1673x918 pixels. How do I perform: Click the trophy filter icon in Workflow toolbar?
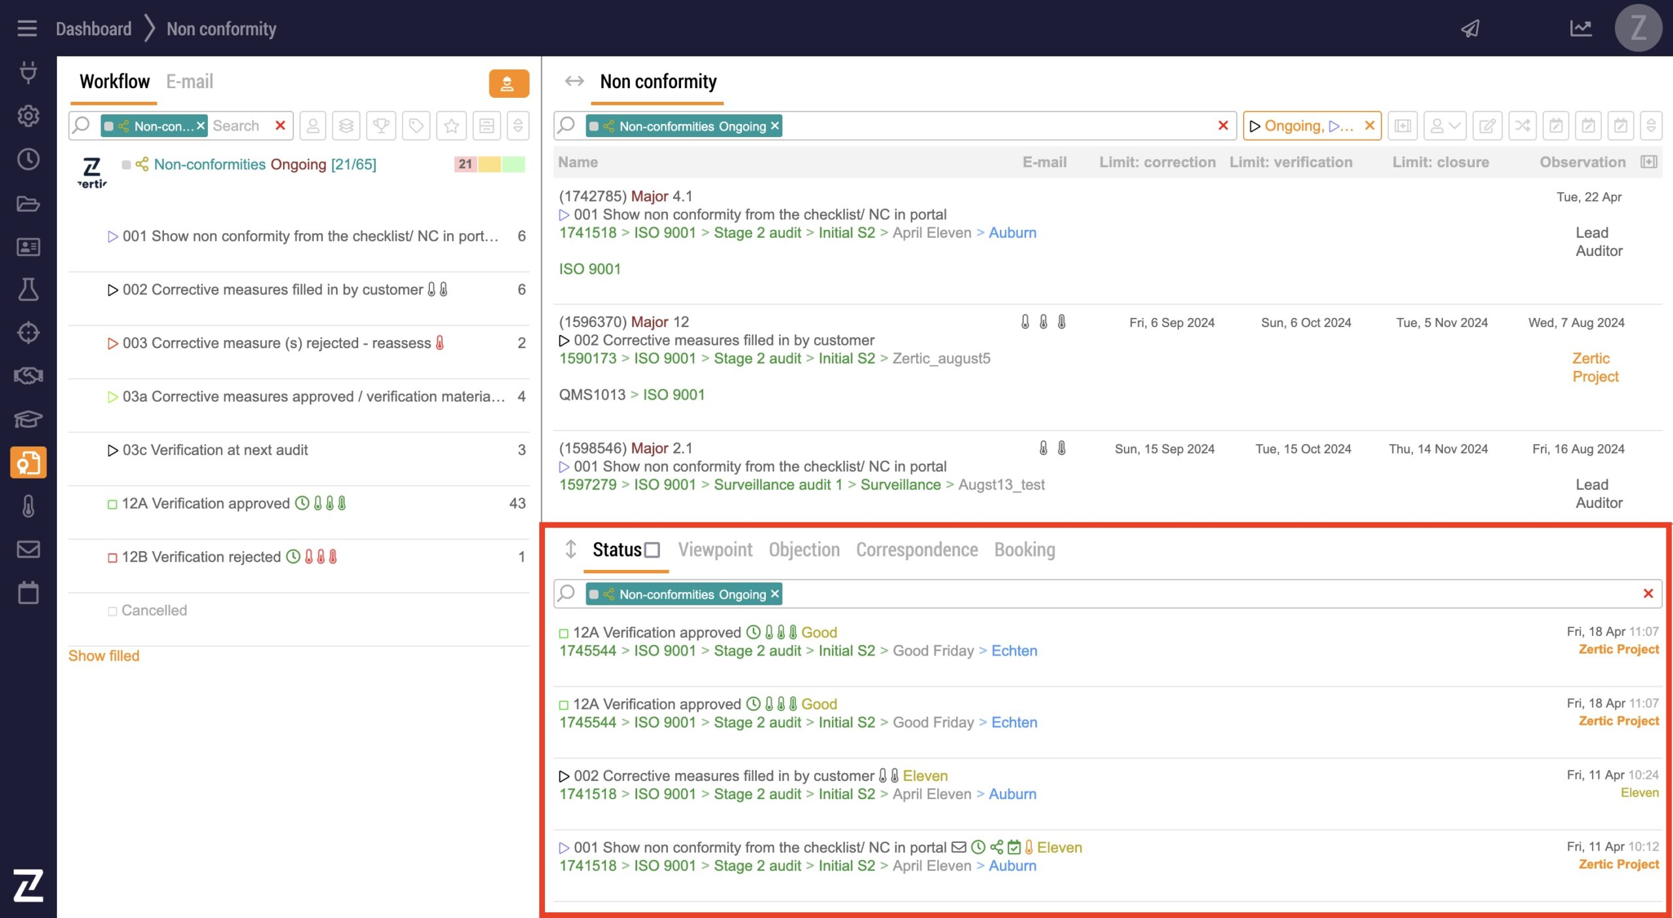pos(381,126)
